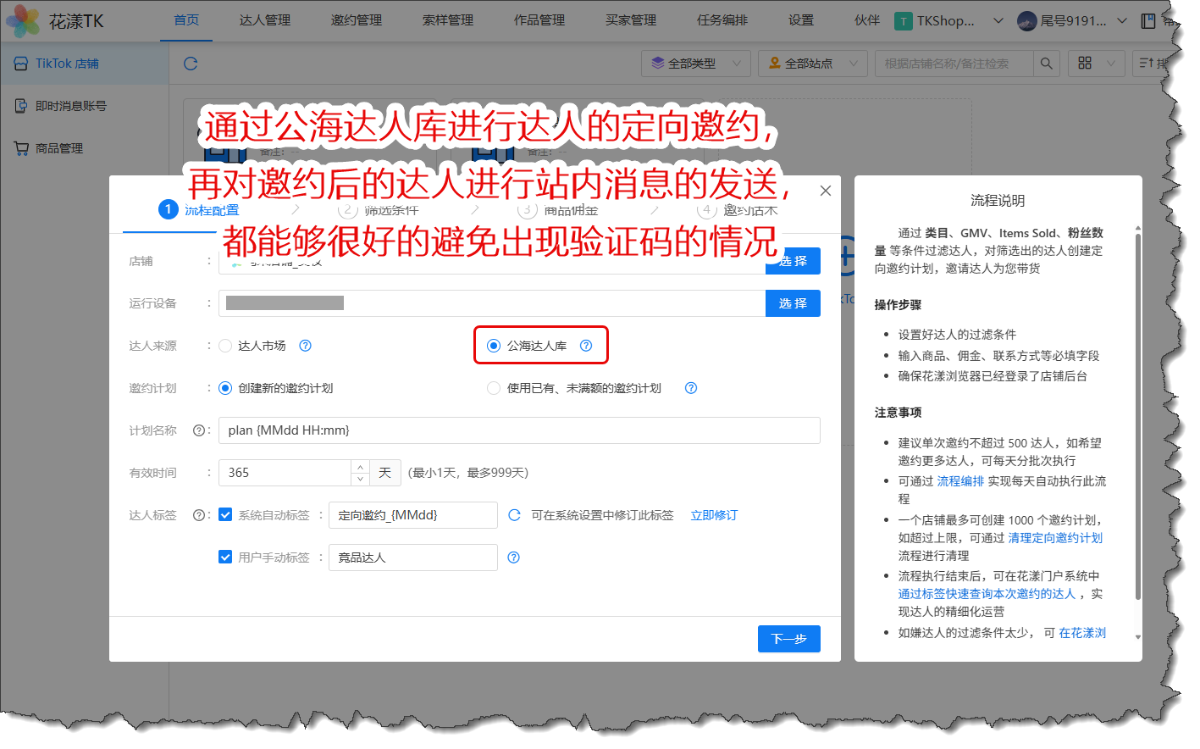Select 使用已有、未满额的邀约计划 radio option

pyautogui.click(x=494, y=388)
